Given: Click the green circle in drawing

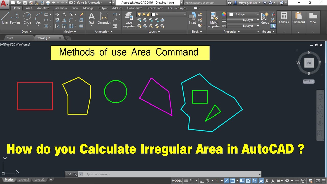Looking at the screenshot, I should click(116, 91).
